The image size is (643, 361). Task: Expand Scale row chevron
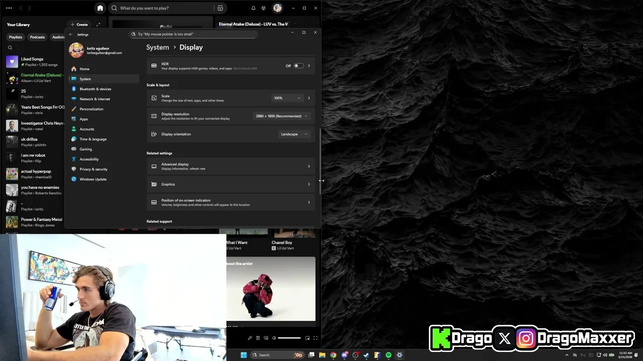click(309, 98)
